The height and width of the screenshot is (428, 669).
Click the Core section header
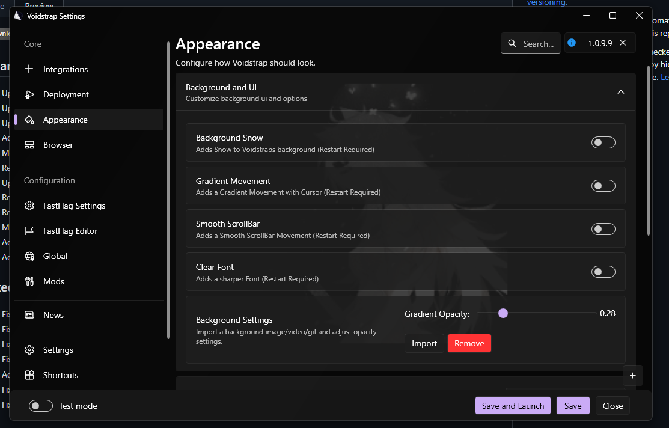pos(32,44)
